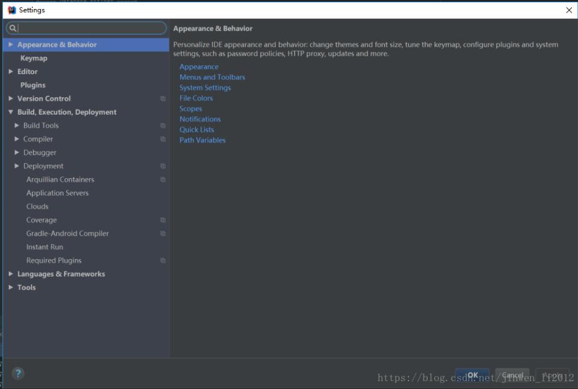
Task: Click the search magnifier icon
Action: pos(13,28)
